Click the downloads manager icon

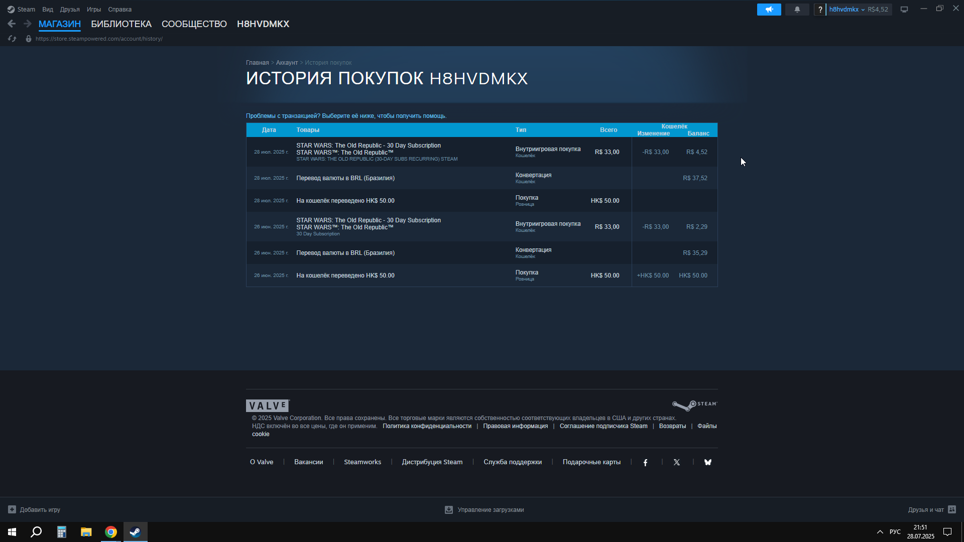449,509
